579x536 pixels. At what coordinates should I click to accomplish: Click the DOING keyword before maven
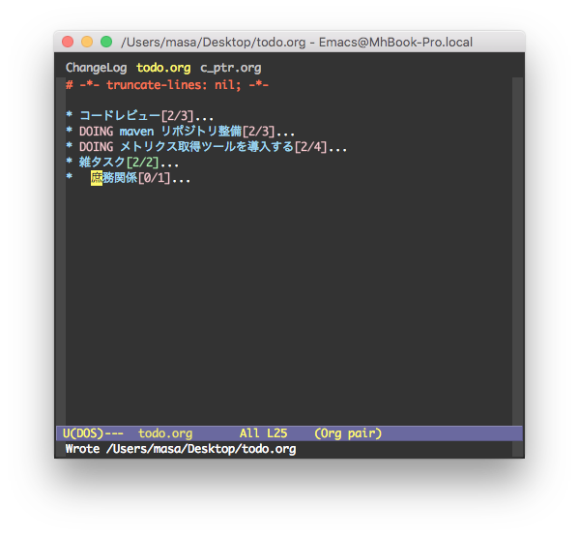96,132
